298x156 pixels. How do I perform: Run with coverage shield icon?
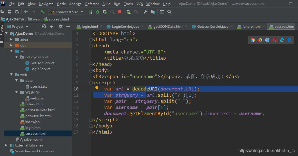tap(105, 12)
